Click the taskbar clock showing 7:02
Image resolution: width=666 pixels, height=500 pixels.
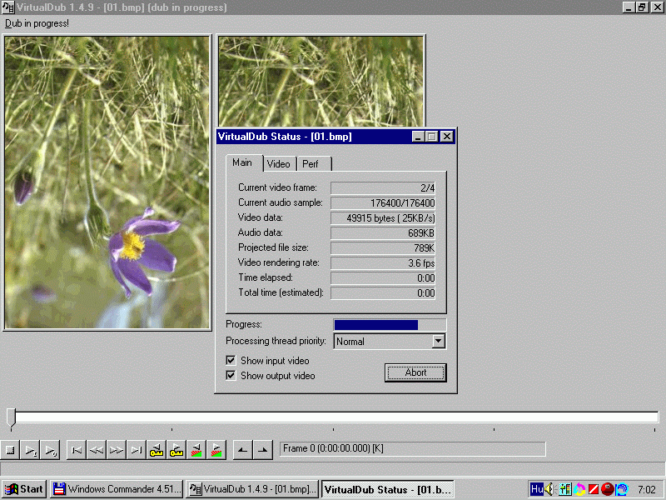pos(647,490)
